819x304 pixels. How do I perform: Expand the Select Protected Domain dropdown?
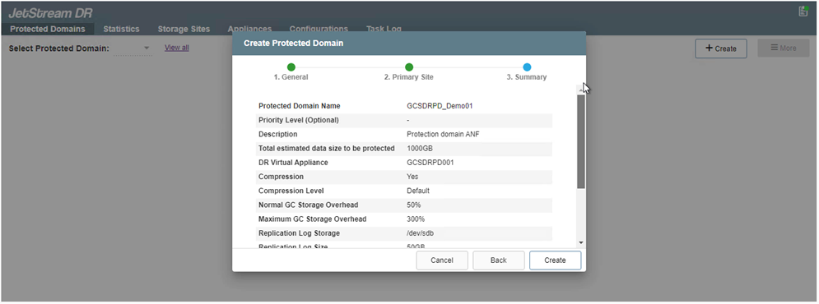147,48
